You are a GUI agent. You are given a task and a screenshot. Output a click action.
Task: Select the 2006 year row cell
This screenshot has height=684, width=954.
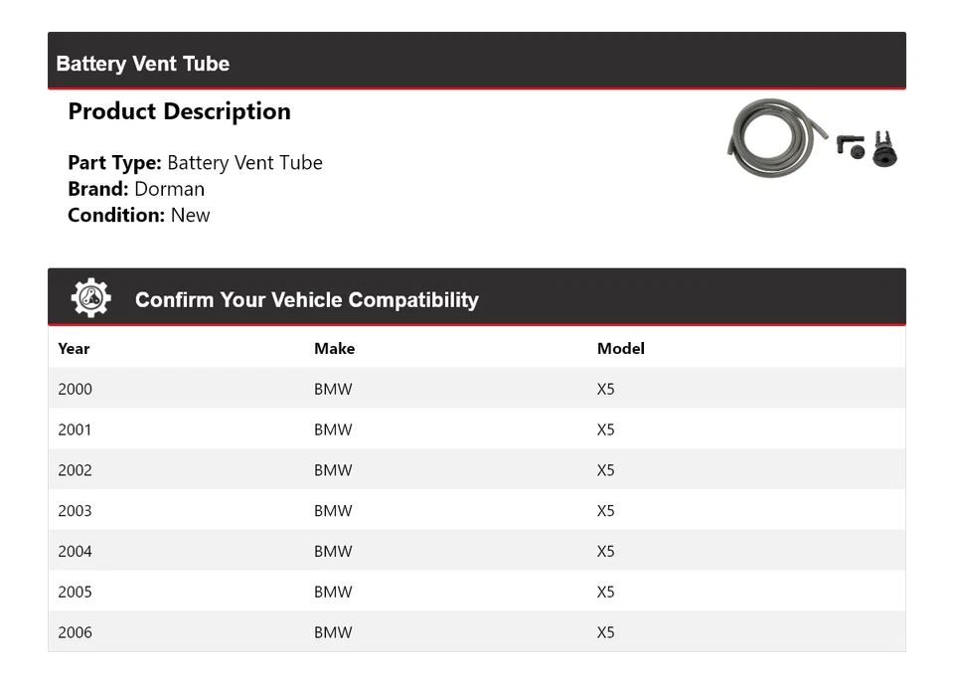tap(75, 632)
